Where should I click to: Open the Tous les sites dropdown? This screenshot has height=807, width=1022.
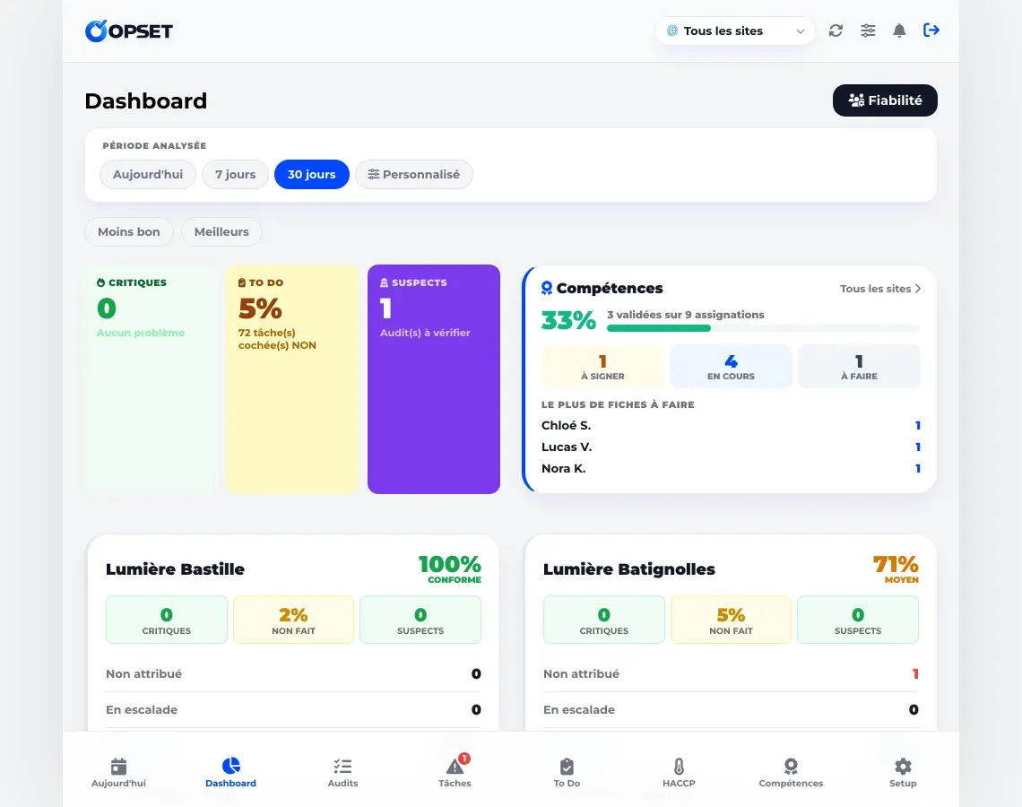734,30
